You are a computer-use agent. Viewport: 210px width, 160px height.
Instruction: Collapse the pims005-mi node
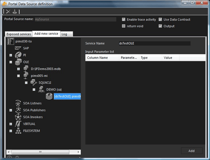pos(18,76)
